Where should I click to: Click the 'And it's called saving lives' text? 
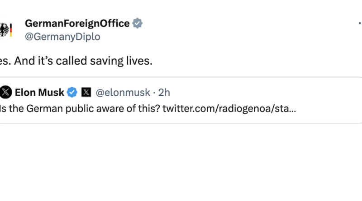coord(83,61)
